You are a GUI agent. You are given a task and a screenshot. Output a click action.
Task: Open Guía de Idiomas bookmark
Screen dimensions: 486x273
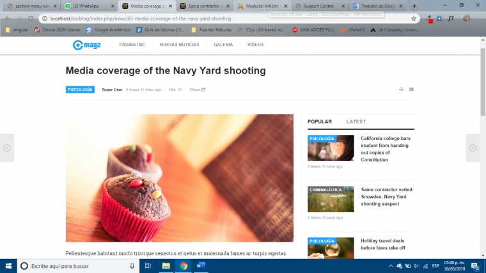[x=161, y=30]
